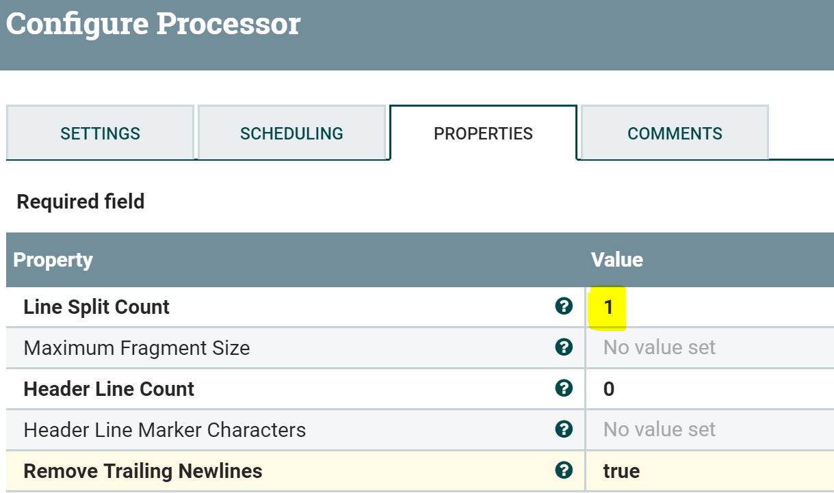
Task: Open help for Maximum Fragment Size property
Action: click(x=563, y=347)
